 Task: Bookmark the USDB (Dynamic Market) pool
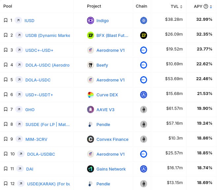(x=6, y=35)
